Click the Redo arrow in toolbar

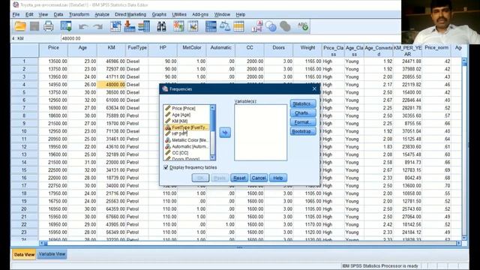coord(97,27)
